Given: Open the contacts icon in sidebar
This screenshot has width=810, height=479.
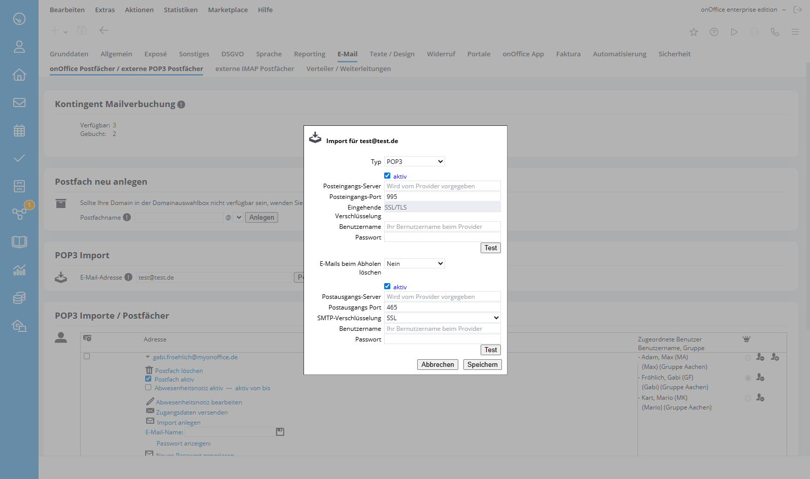Looking at the screenshot, I should (x=19, y=47).
